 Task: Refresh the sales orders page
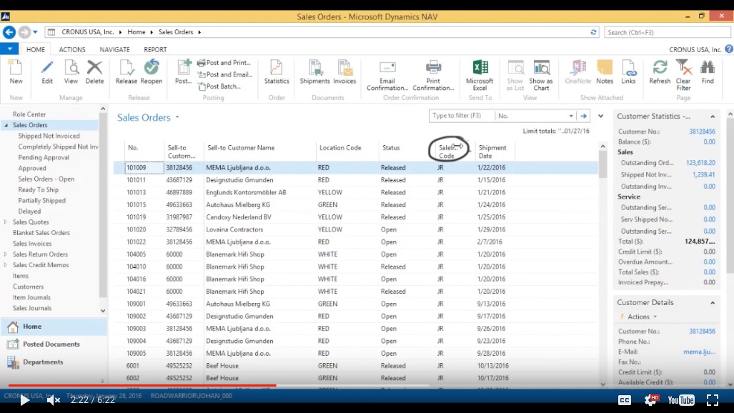tap(660, 73)
